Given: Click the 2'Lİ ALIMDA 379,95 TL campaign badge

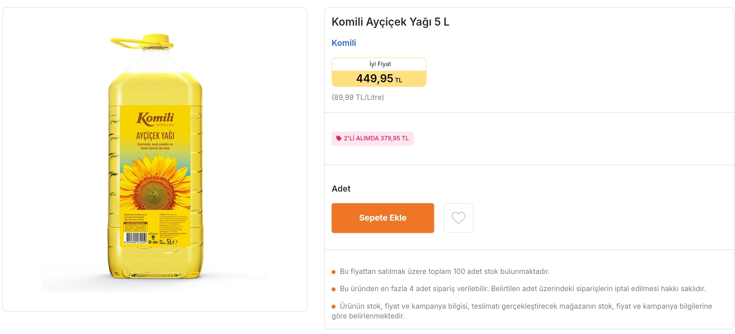Looking at the screenshot, I should pos(372,138).
